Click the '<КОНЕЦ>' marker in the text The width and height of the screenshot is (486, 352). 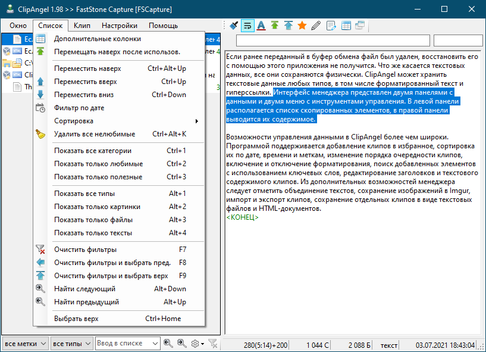click(242, 217)
